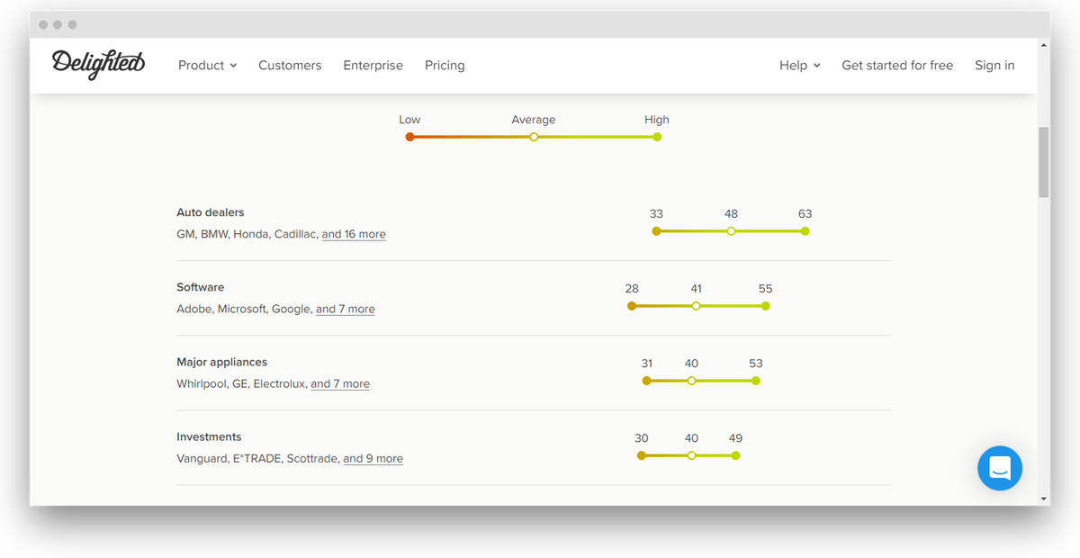The image size is (1080, 558).
Task: Open the Enterprise page
Action: click(373, 65)
